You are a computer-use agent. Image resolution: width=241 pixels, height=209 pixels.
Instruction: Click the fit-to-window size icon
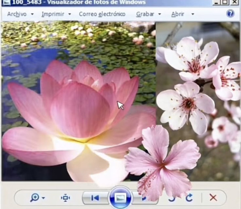65,197
